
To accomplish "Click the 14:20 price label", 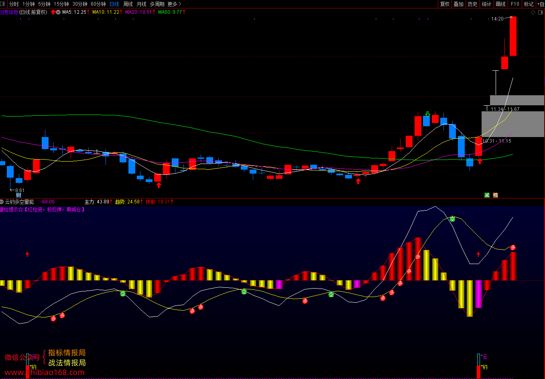I will (497, 18).
